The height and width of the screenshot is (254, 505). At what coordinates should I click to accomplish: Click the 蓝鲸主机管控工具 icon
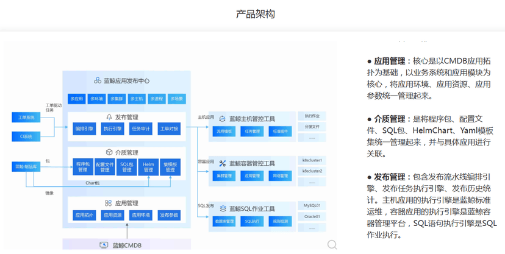click(222, 119)
